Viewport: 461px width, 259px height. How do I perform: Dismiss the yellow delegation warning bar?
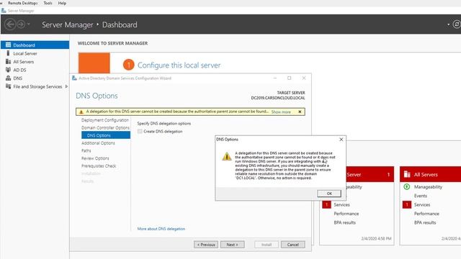[x=300, y=112]
